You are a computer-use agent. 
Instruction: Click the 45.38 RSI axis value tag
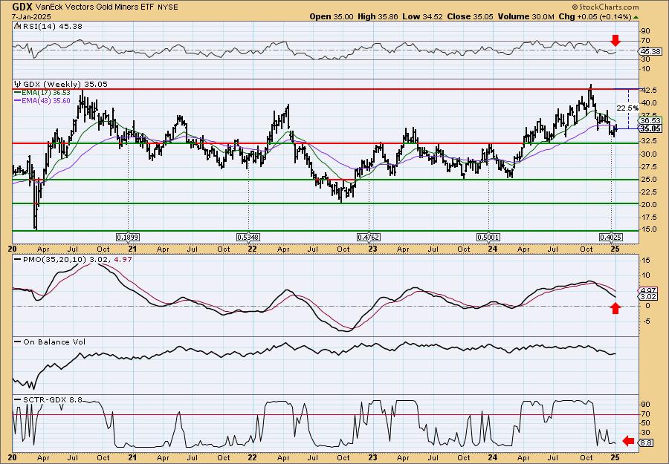(650, 51)
